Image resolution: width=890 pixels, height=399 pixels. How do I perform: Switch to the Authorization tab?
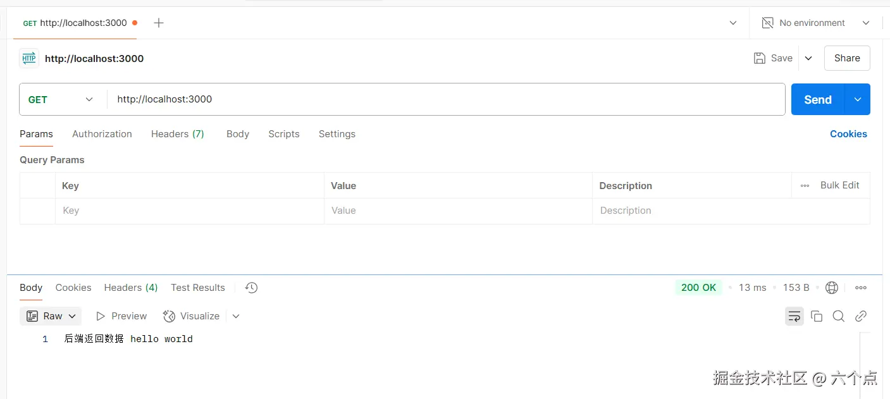pyautogui.click(x=102, y=134)
